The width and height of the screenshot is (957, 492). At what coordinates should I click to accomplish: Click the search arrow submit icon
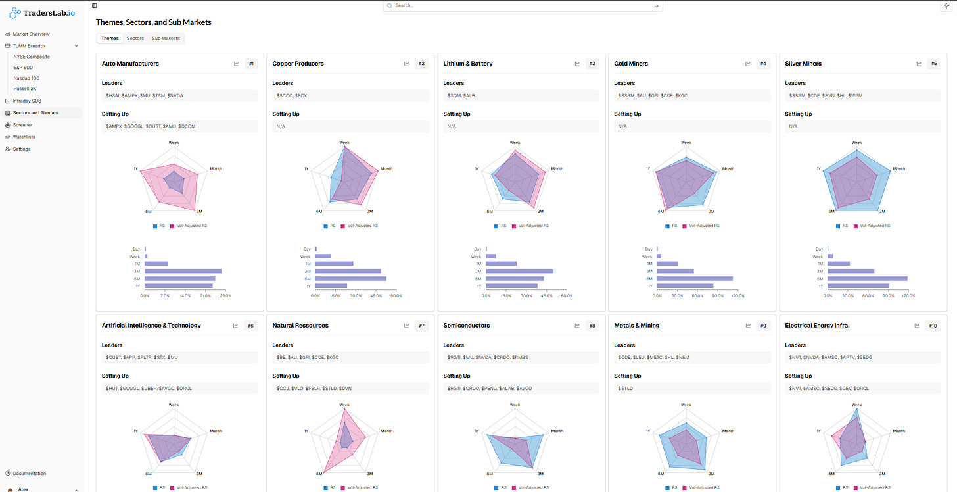(656, 5)
